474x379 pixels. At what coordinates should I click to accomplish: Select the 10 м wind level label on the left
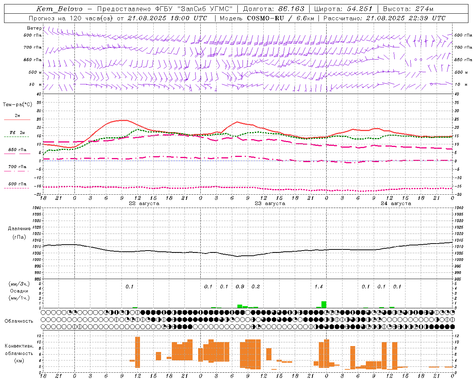pyautogui.click(x=35, y=84)
